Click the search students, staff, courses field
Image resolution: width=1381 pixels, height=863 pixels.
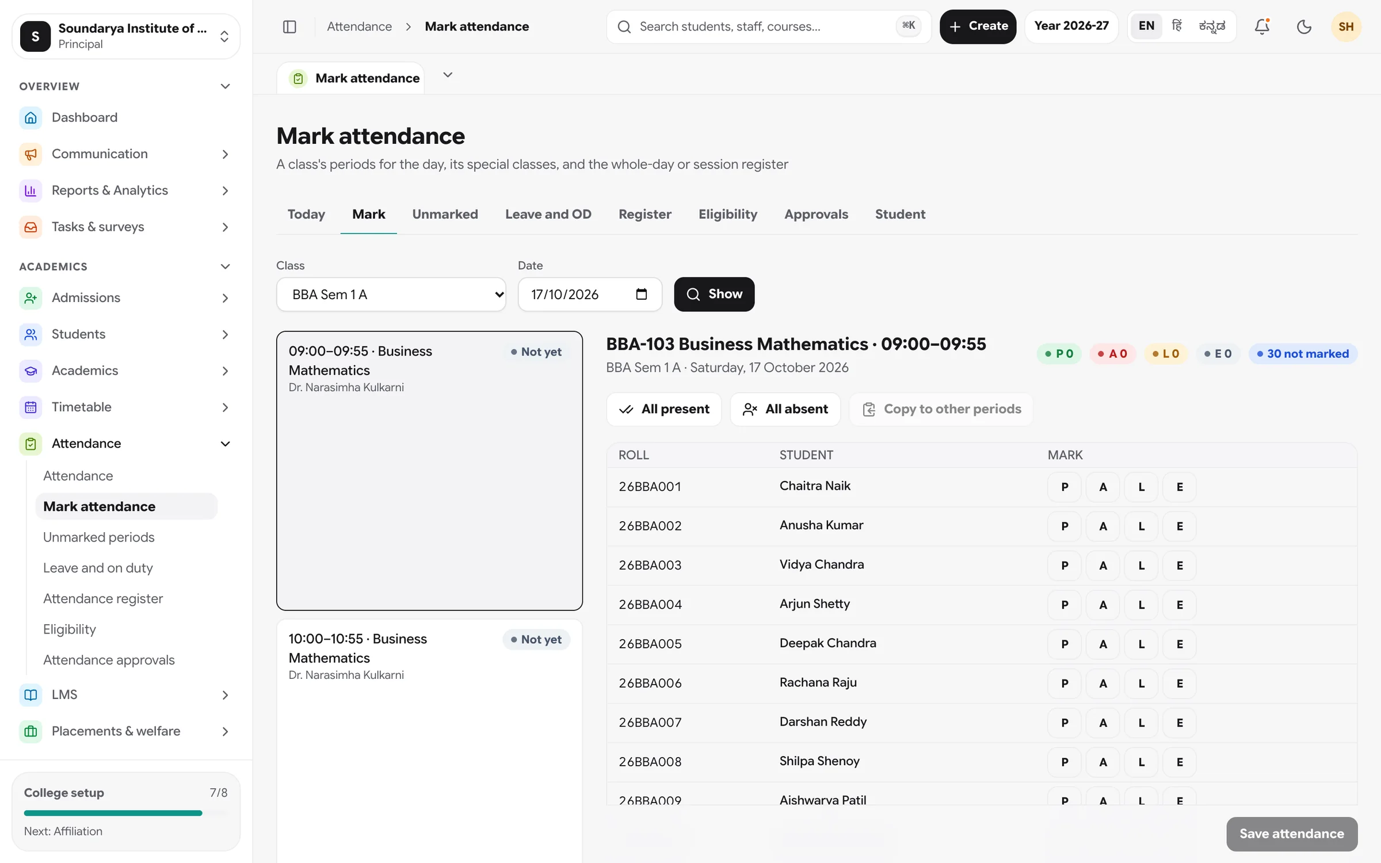coord(768,26)
